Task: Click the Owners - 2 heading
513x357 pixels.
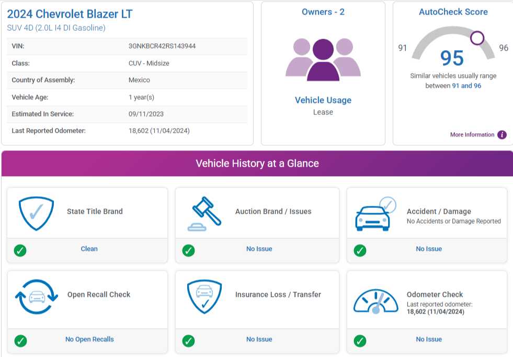Action: point(323,12)
